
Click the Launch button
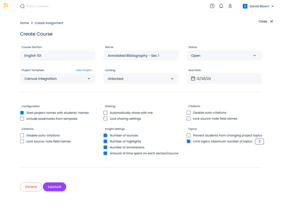coord(54,187)
